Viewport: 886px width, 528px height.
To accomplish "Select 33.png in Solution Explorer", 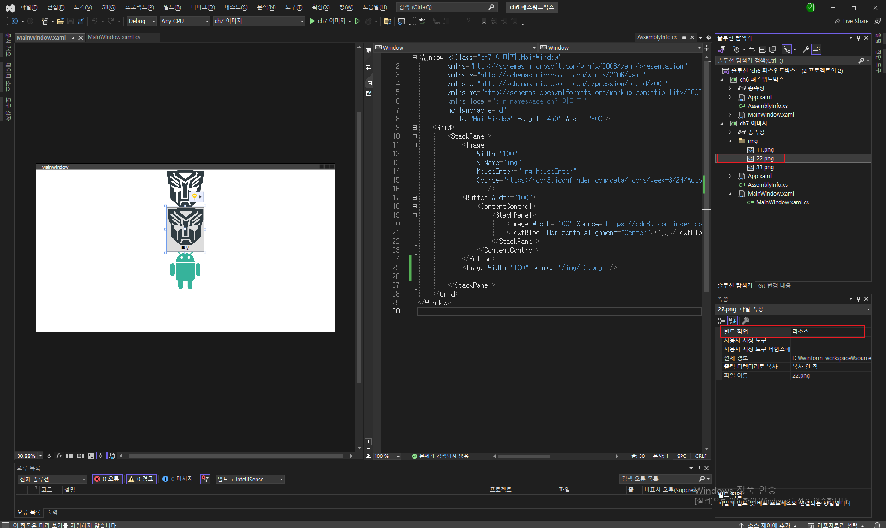I will [765, 167].
